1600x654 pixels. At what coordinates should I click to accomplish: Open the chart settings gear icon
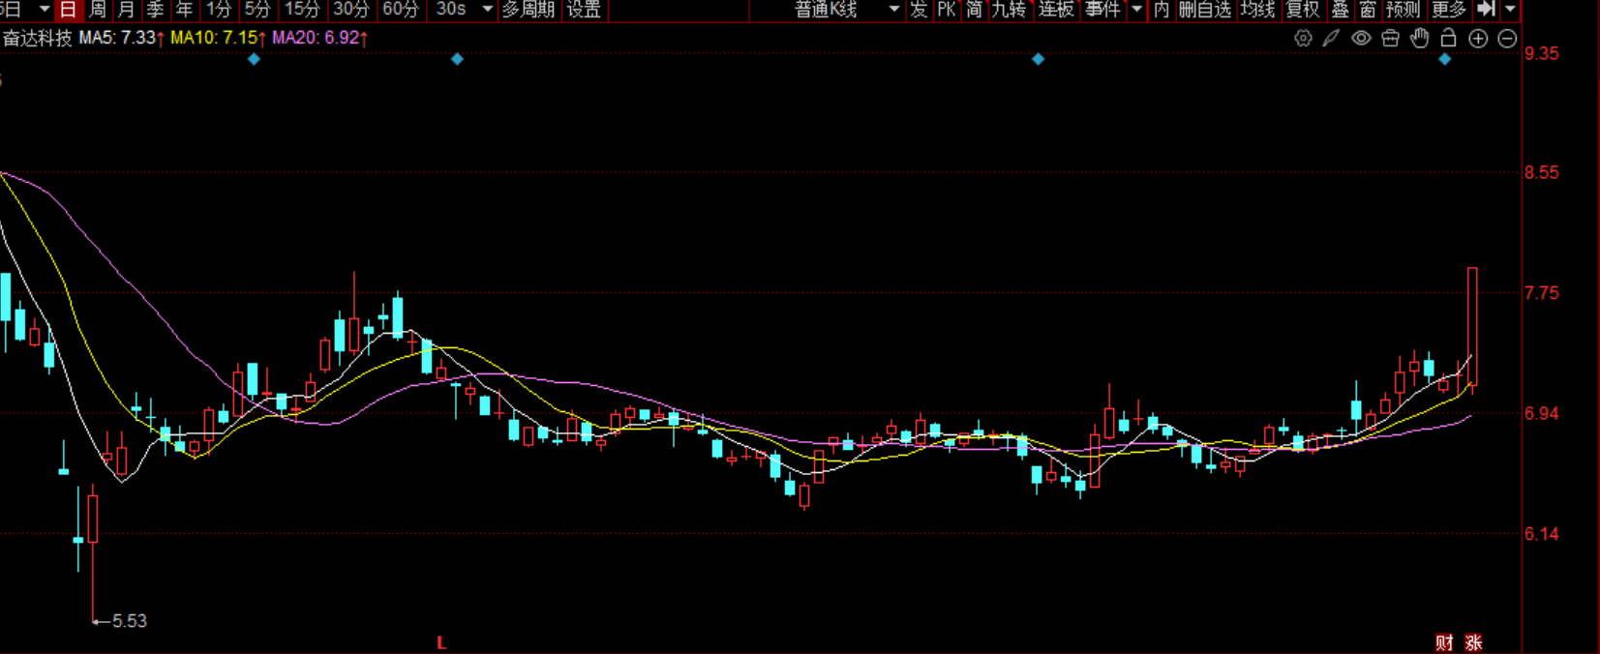coord(1303,39)
